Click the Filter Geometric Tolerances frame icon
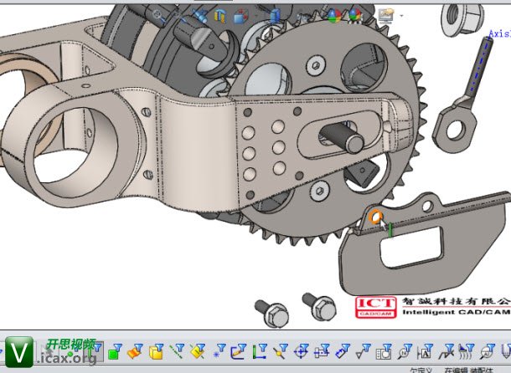This screenshot has width=511, height=373. (384, 352)
